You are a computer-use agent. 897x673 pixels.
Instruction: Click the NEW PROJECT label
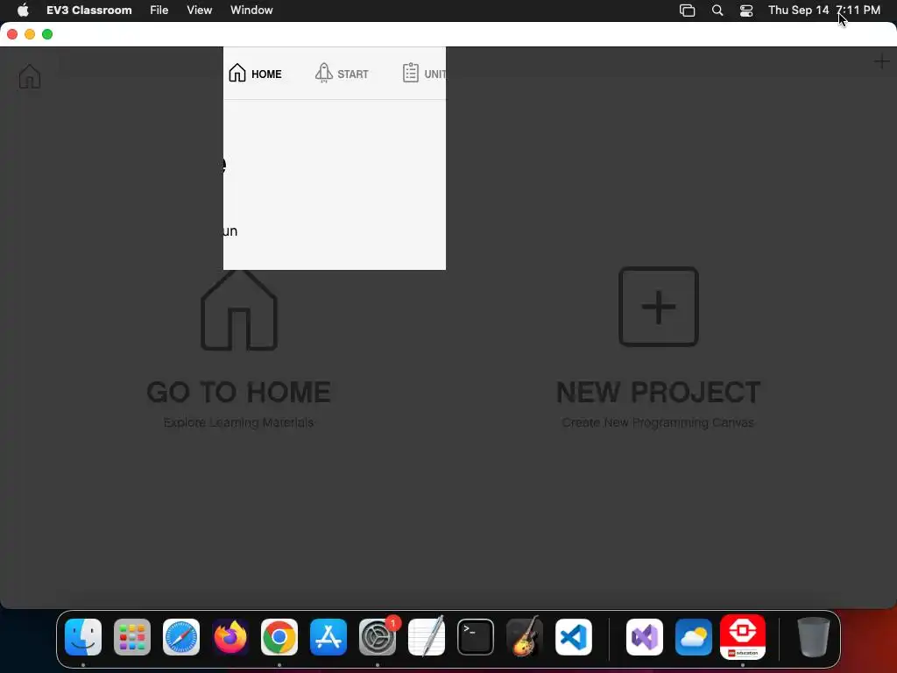tap(659, 393)
